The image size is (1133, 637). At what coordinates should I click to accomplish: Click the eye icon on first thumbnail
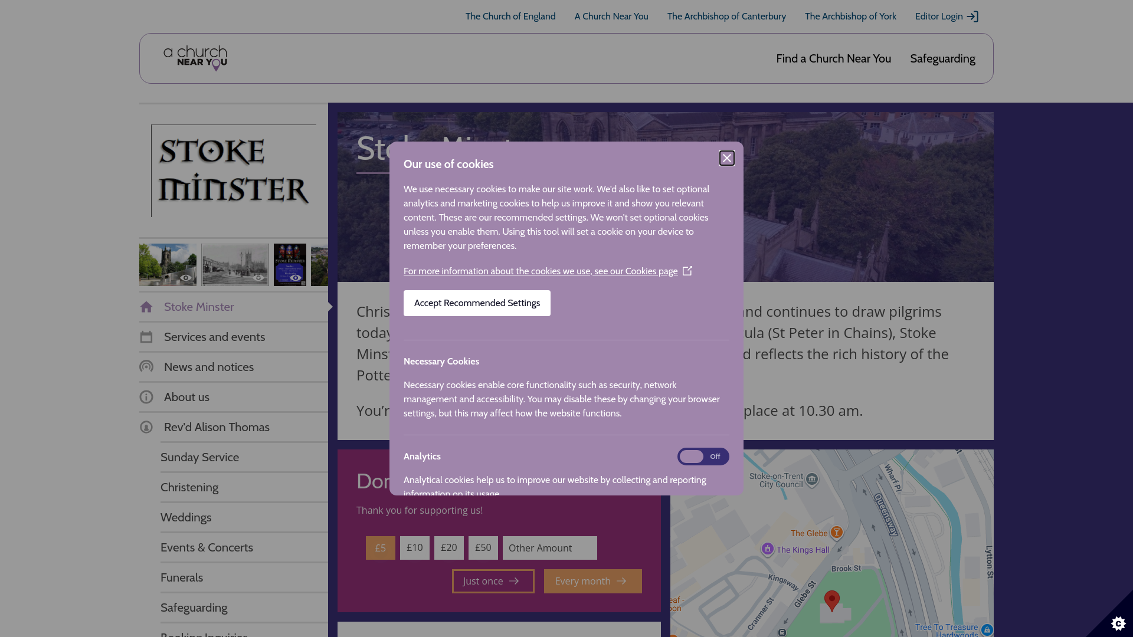[x=186, y=278]
